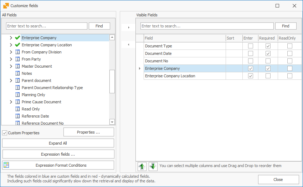Click the Enter column header
The width and height of the screenshot is (303, 187).
[x=251, y=38]
